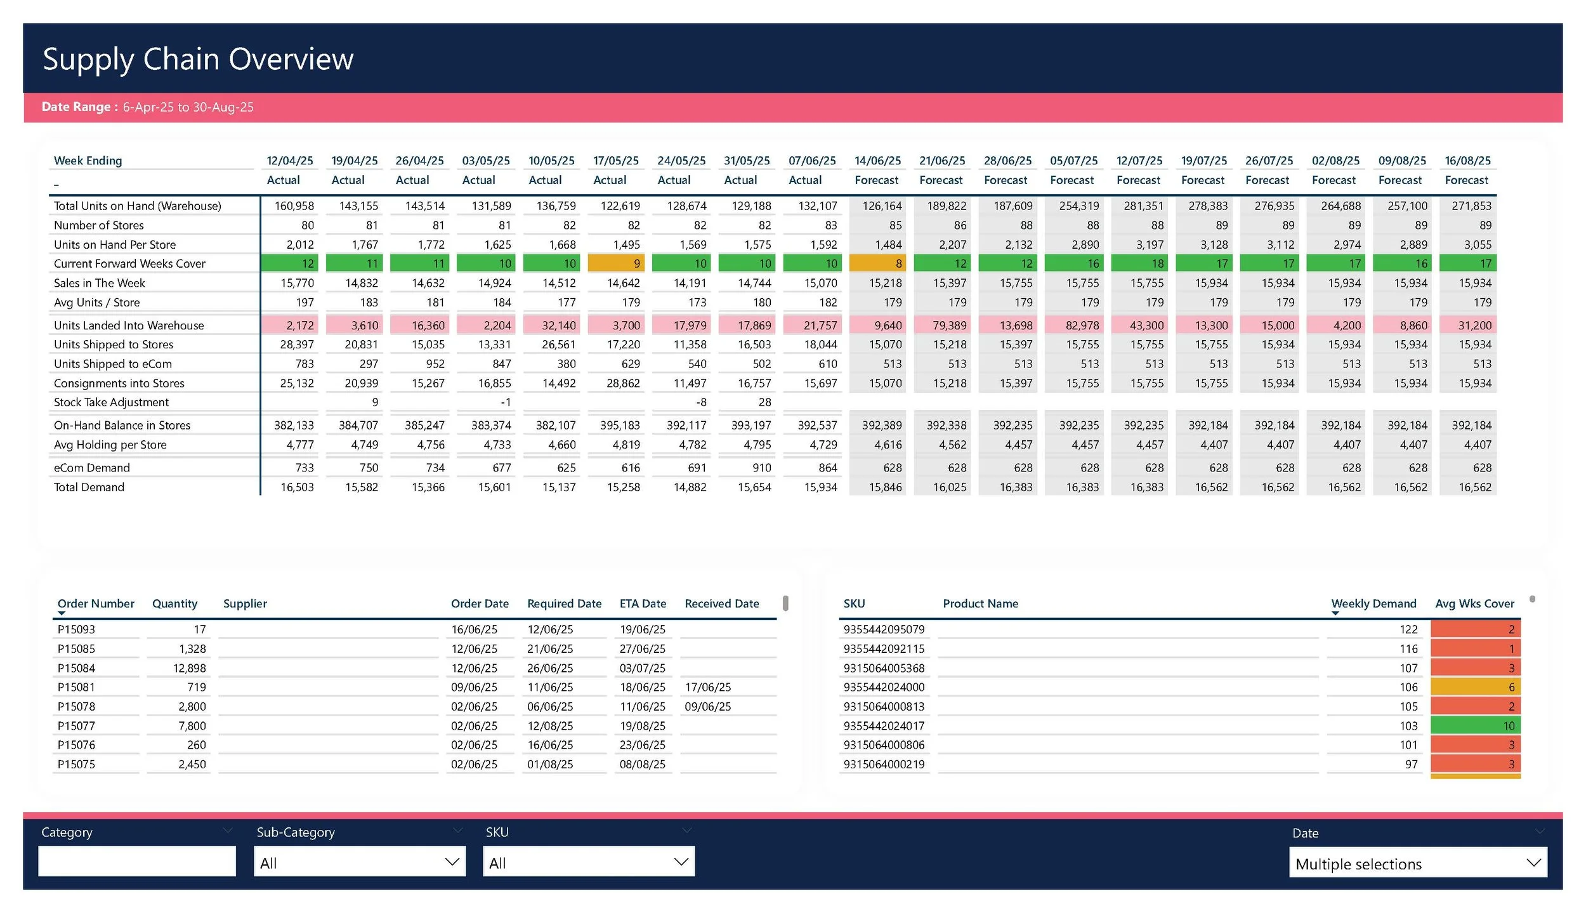Sort by Quantity column header
Screen dimensions: 1586x913
pyautogui.click(x=174, y=603)
